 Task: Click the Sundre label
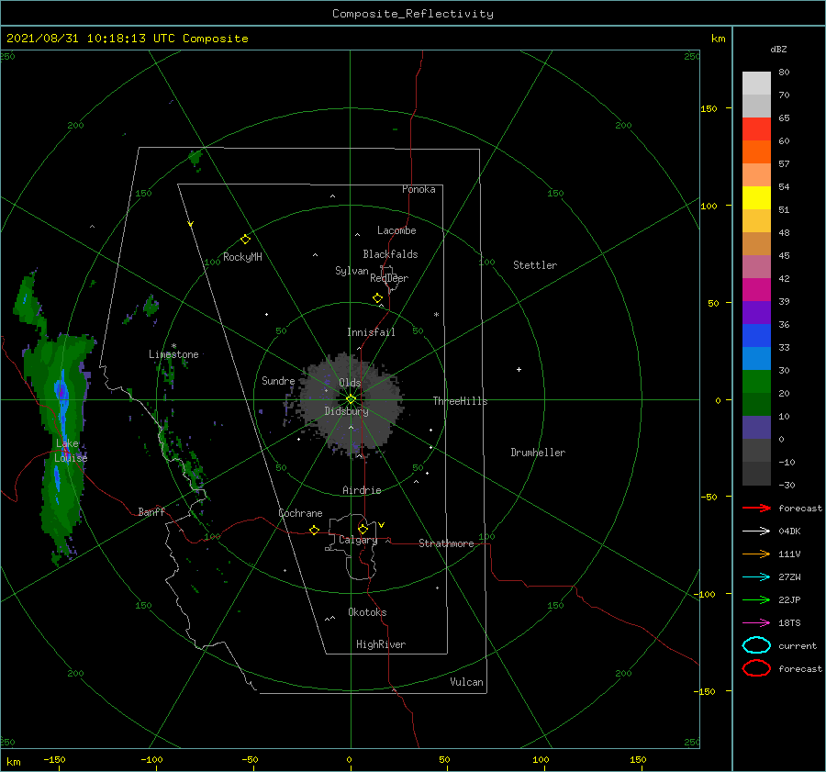pos(278,380)
